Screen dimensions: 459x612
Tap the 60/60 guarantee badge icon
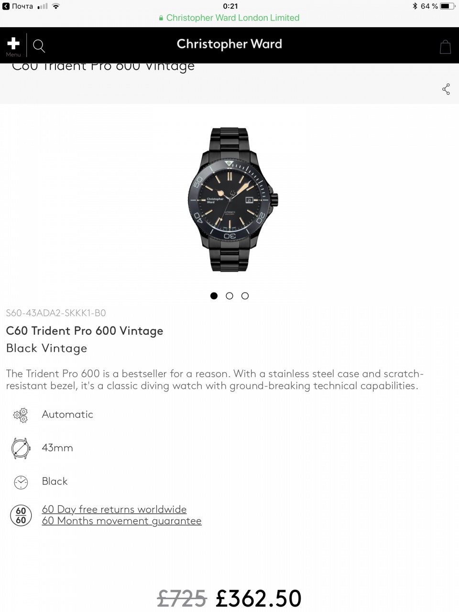(21, 515)
